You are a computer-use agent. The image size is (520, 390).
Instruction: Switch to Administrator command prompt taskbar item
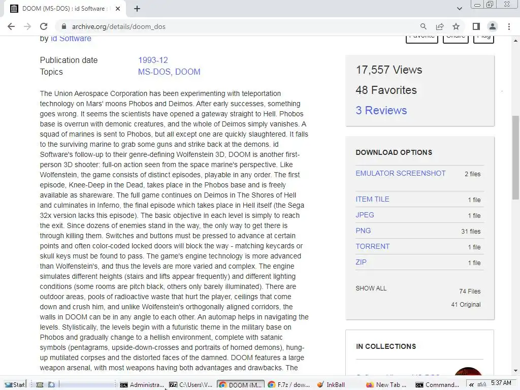coord(142,385)
